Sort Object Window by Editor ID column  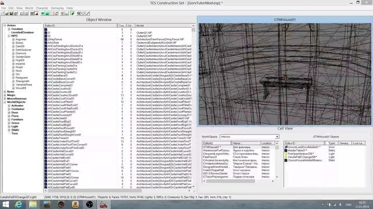click(80, 26)
